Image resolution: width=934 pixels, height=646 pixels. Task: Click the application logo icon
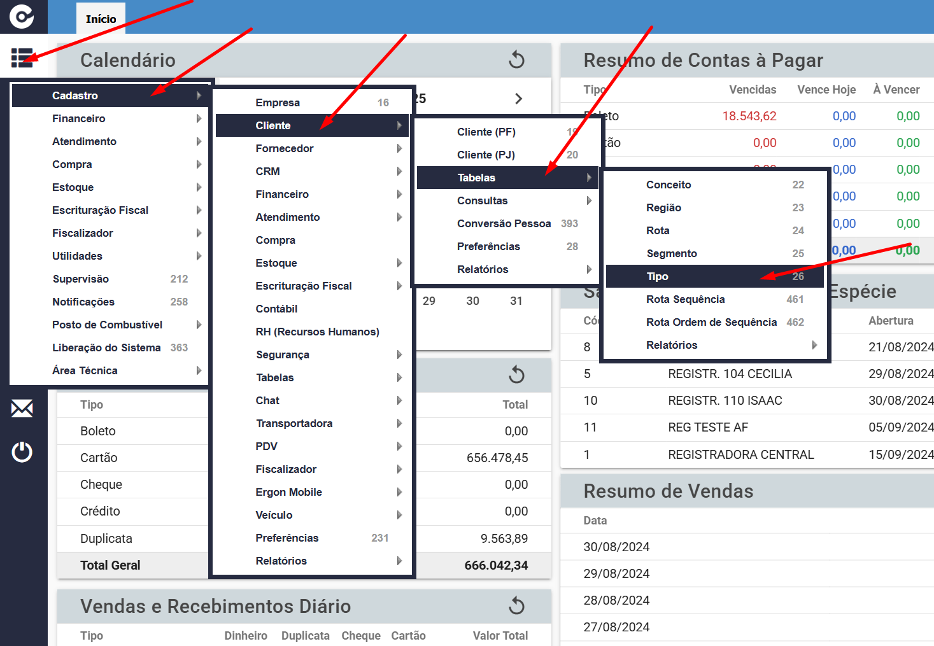[22, 16]
